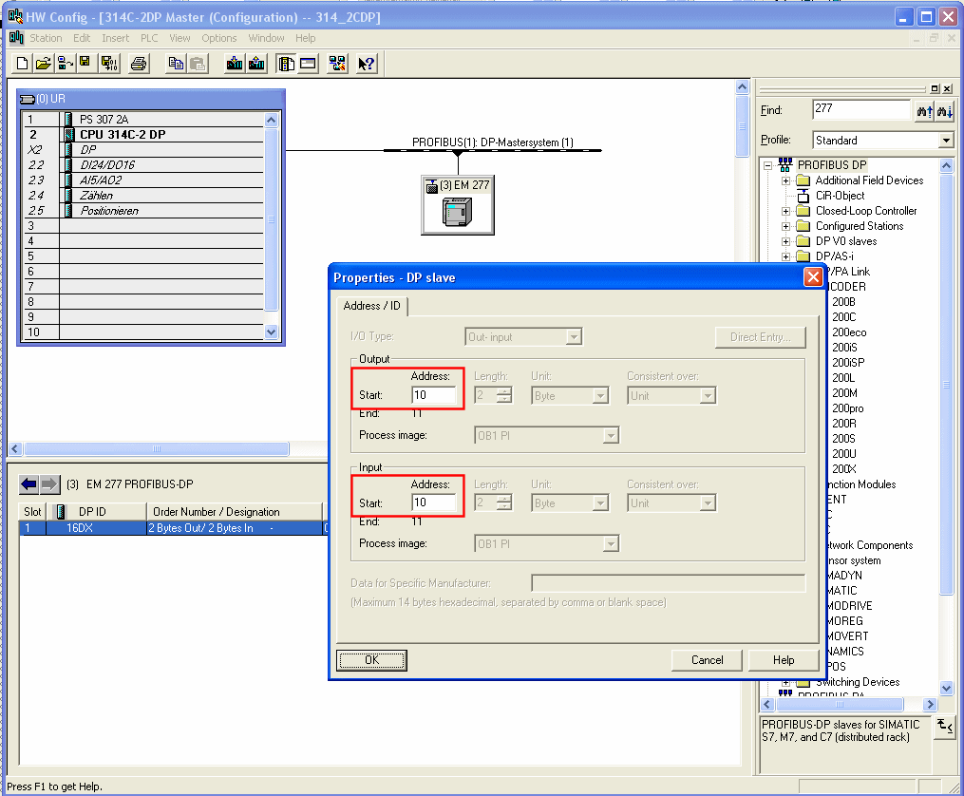This screenshot has width=964, height=796.
Task: Select the EM 277 slave station icon
Action: tap(457, 211)
